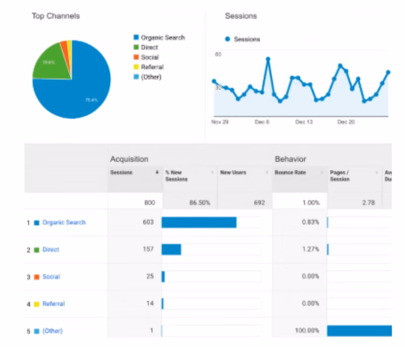Image resolution: width=405 pixels, height=347 pixels.
Task: Click the Organic Search row new sessions bar
Action: (199, 223)
